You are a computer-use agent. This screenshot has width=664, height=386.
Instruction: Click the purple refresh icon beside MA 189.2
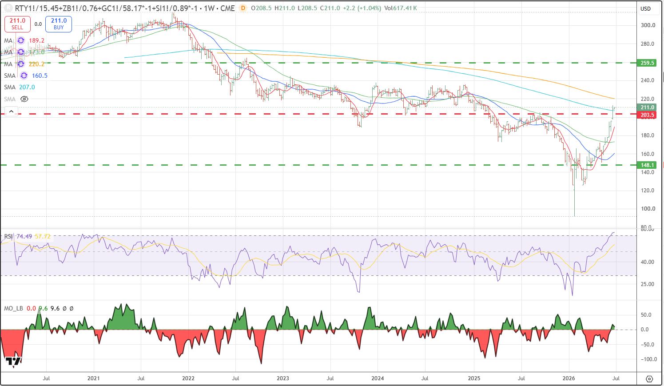pyautogui.click(x=21, y=40)
